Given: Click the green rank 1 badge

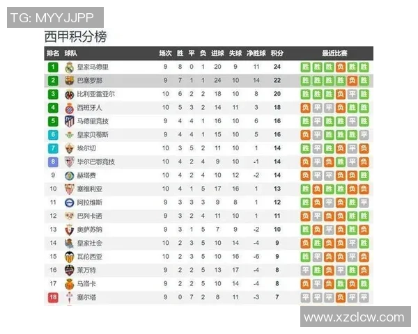Looking at the screenshot, I should (x=53, y=67).
